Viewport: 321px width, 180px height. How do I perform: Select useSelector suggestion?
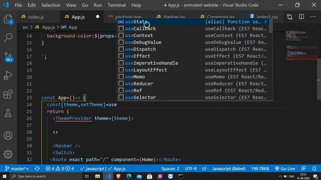193,97
